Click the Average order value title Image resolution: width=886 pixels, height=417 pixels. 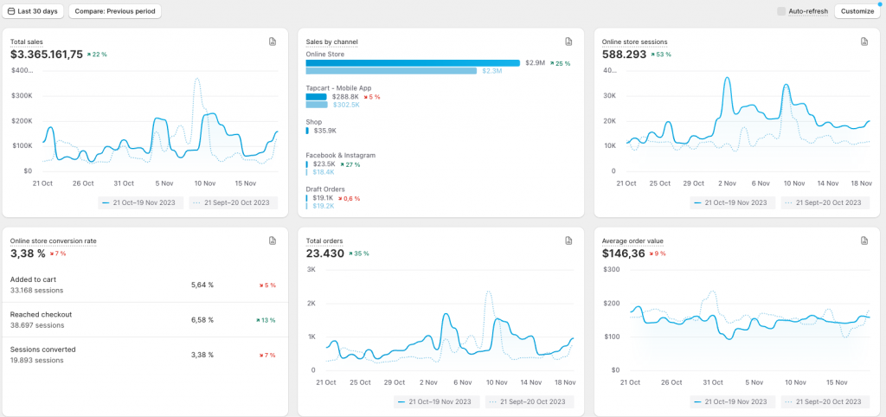632,241
